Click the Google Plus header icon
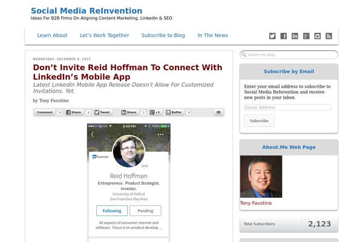The width and height of the screenshot is (363, 242). click(x=306, y=36)
